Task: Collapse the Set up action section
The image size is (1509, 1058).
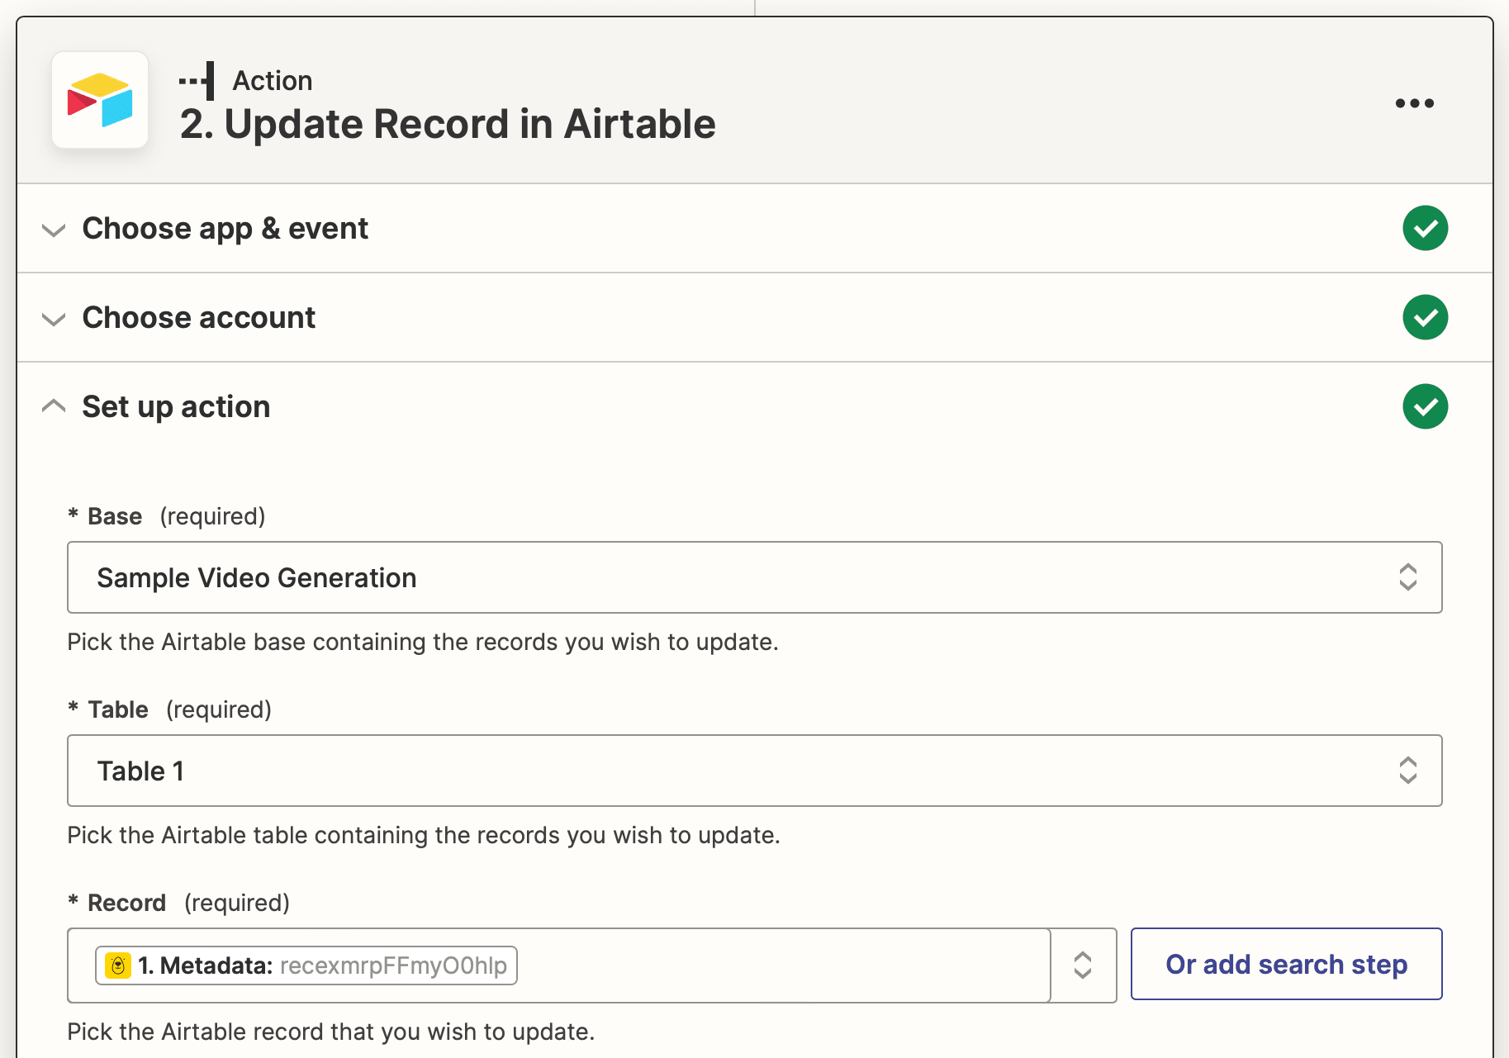Action: [54, 406]
